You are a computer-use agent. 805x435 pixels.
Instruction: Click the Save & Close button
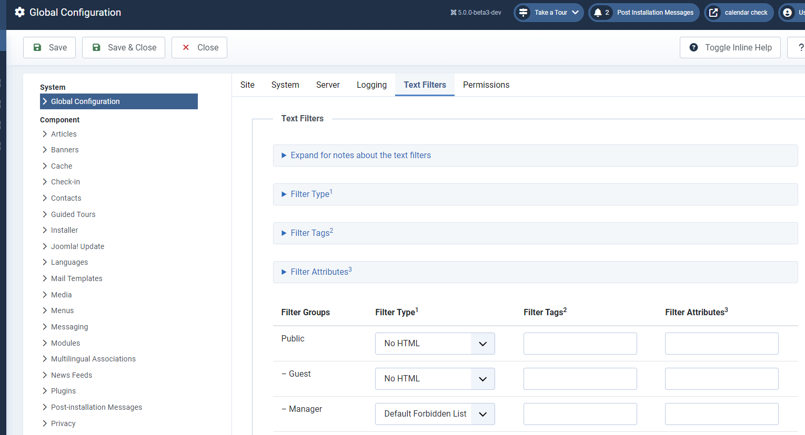pos(124,47)
